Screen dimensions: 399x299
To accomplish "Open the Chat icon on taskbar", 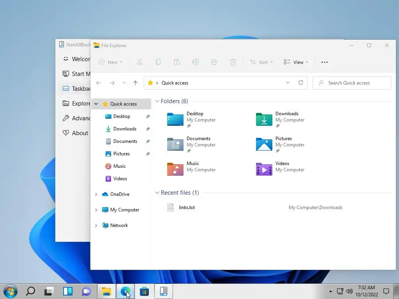I will [x=87, y=291].
